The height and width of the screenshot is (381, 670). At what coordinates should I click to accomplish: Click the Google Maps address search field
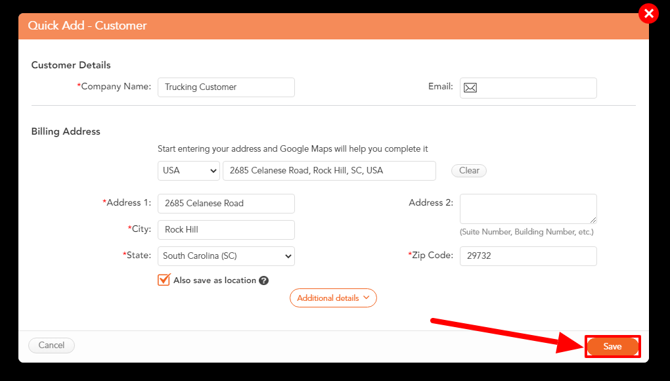point(329,170)
